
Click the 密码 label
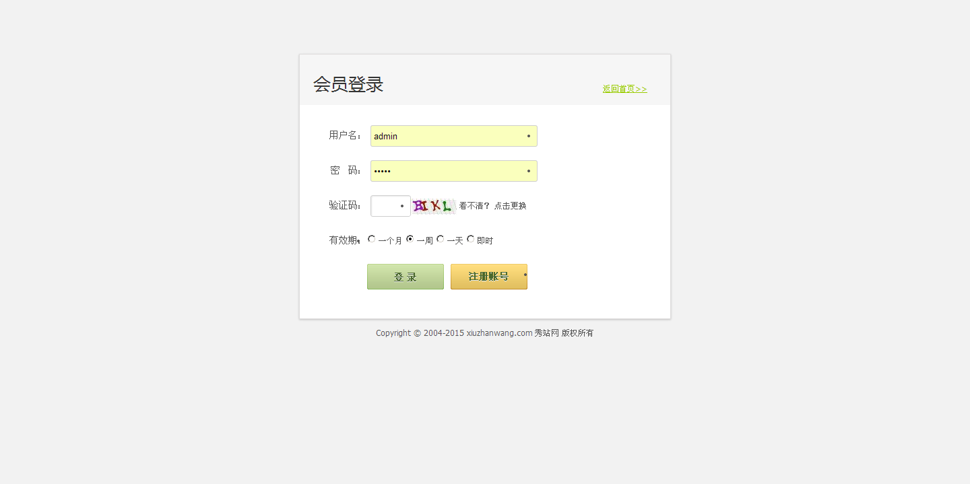345,170
